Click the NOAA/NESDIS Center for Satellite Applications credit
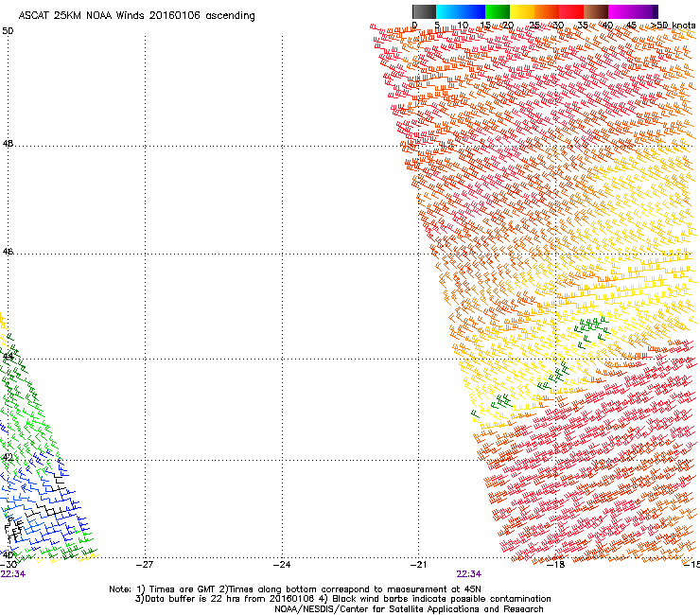 pos(409,609)
